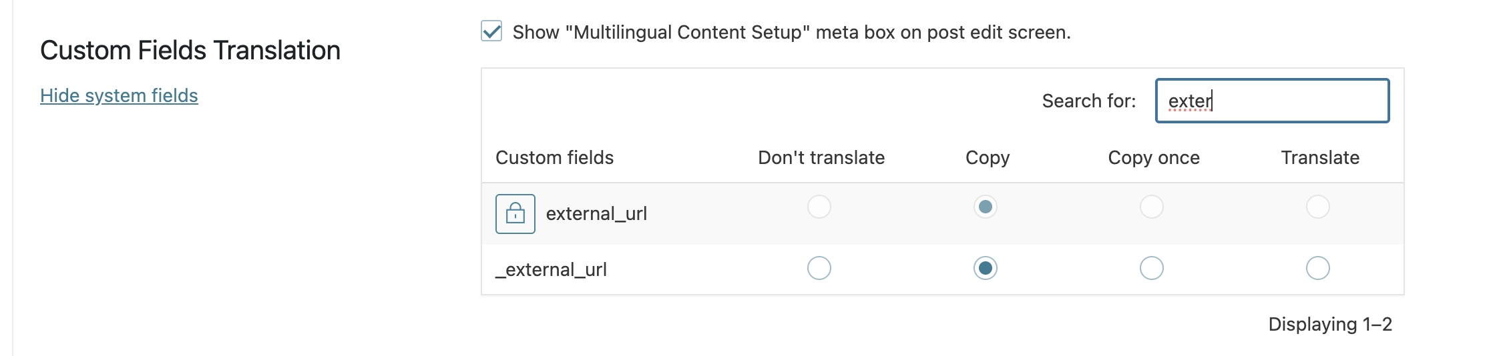Click the Displaying 1–2 pagination text

pos(1330,324)
